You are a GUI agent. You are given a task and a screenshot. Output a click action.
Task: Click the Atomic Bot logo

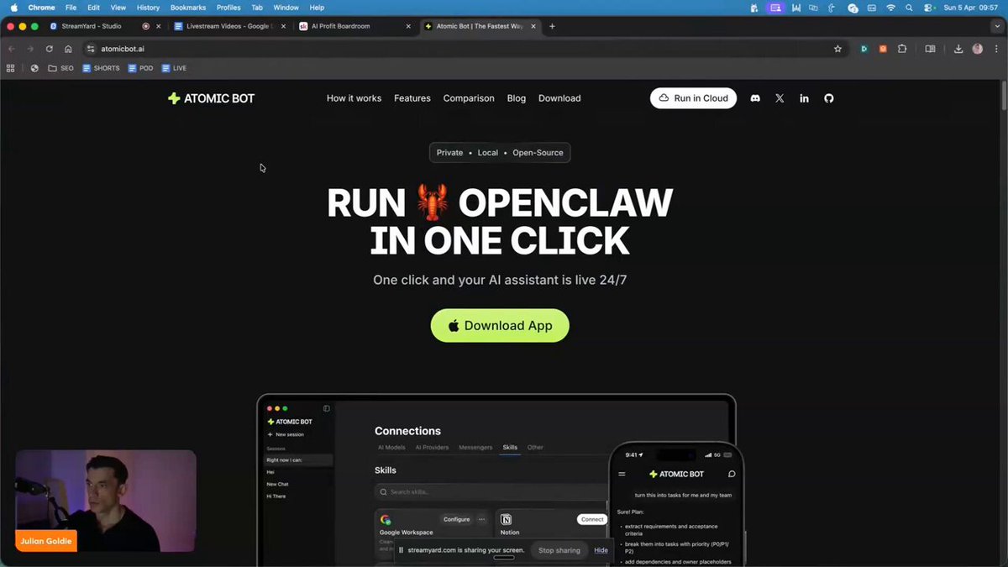point(211,98)
